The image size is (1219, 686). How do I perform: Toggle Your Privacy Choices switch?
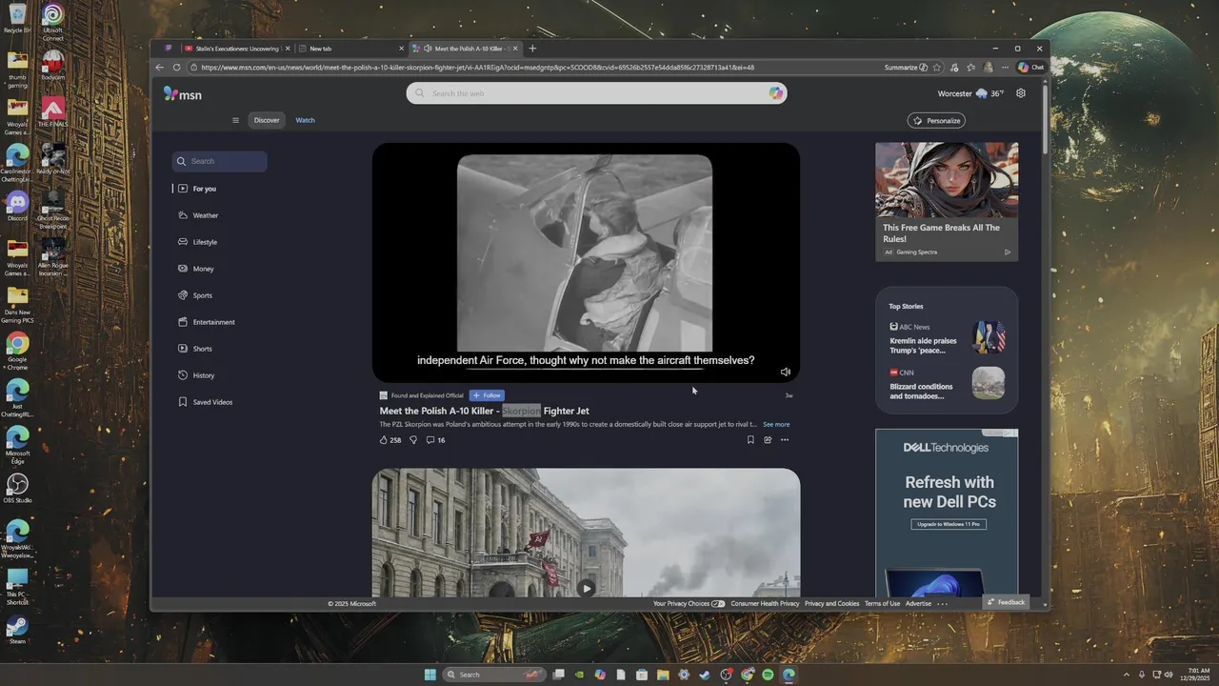click(x=718, y=603)
